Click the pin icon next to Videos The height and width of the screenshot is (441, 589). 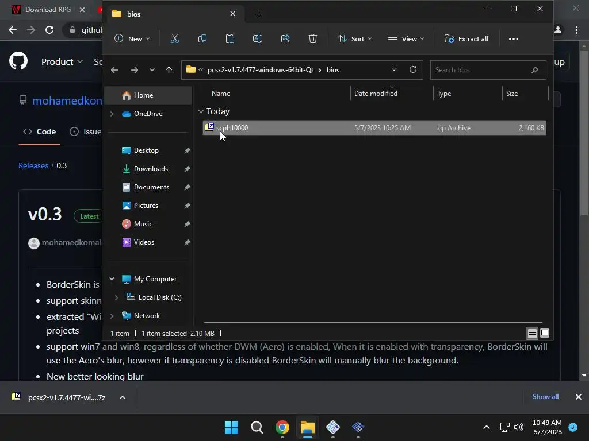pyautogui.click(x=187, y=242)
